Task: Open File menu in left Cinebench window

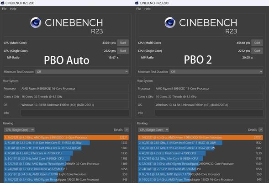Action: tap(4, 9)
